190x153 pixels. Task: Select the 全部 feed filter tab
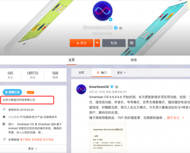(x=81, y=72)
